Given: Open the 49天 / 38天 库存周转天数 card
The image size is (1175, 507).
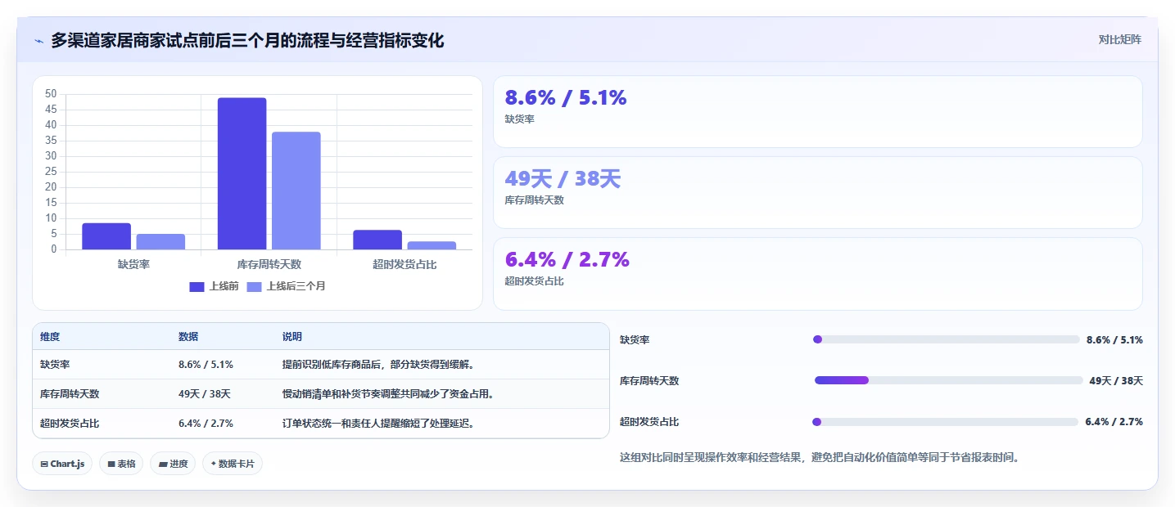Looking at the screenshot, I should pos(817,192).
